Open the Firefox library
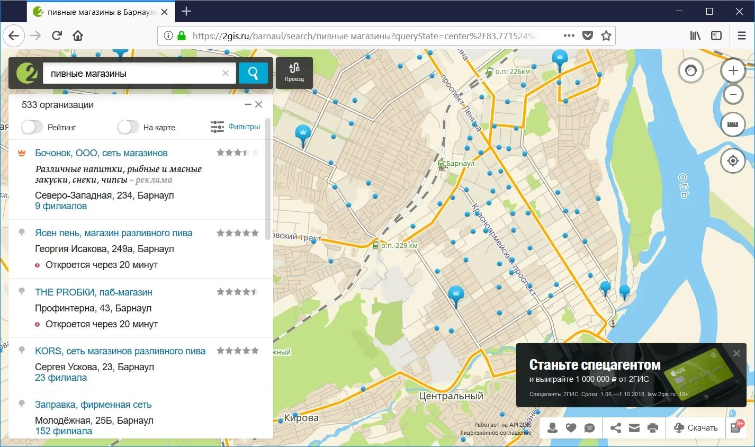 coord(695,35)
